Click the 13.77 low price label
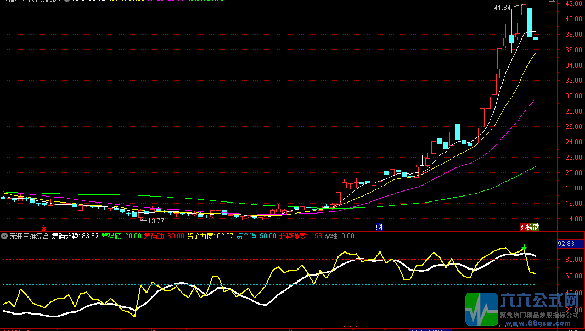The image size is (585, 331). tap(156, 221)
